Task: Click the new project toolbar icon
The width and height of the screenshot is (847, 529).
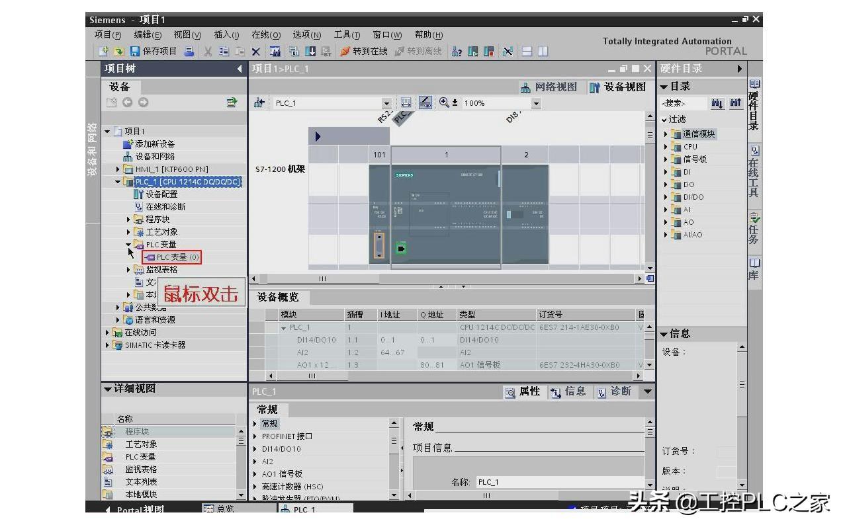Action: (103, 52)
